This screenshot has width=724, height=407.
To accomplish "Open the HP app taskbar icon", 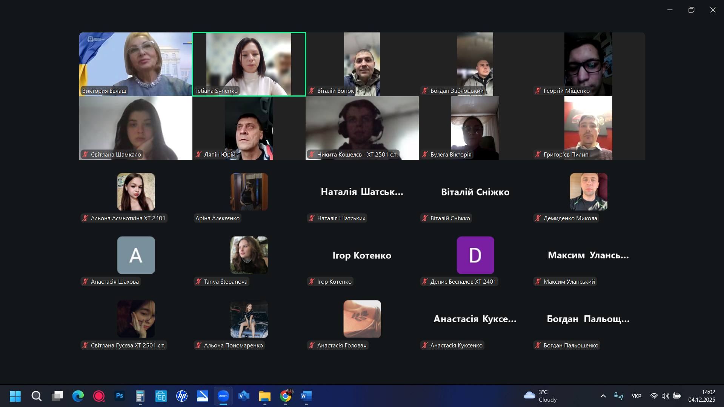I will pyautogui.click(x=182, y=396).
